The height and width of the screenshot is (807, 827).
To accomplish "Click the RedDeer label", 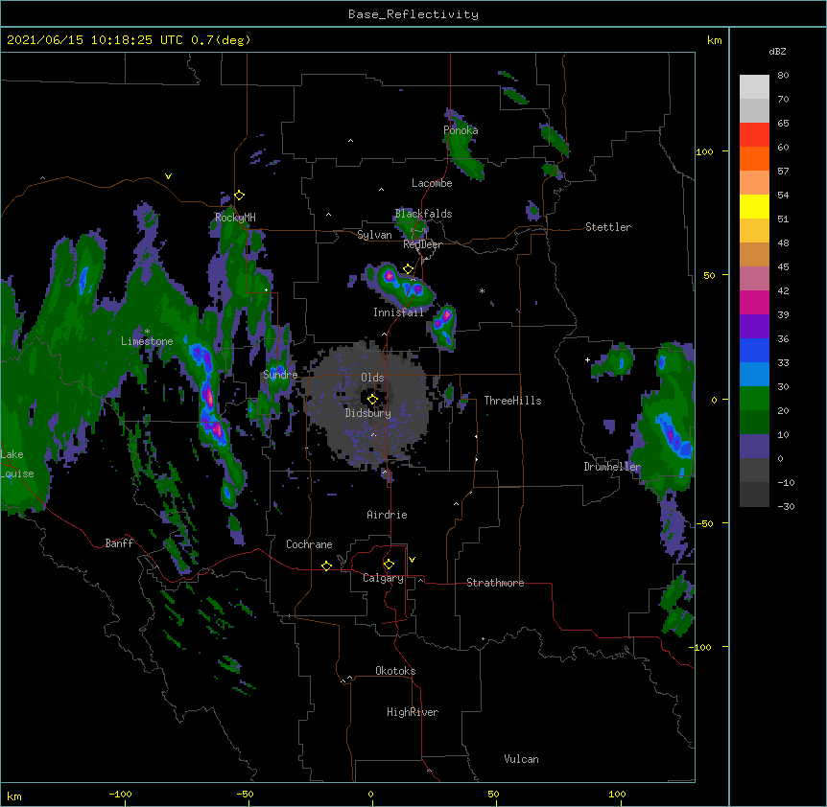I will pyautogui.click(x=422, y=244).
